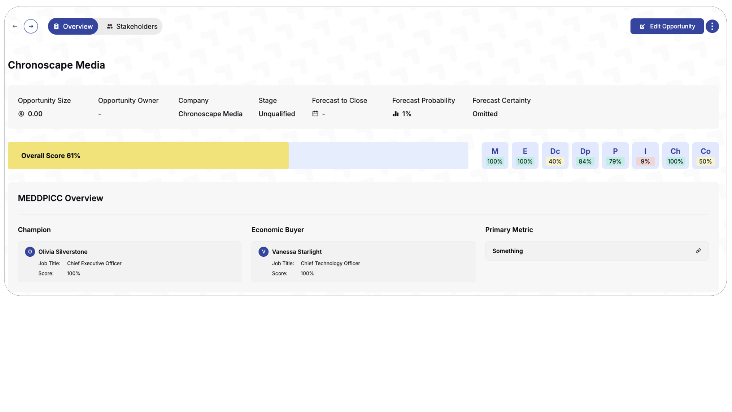Click the bar chart icon beside 1%

click(396, 114)
